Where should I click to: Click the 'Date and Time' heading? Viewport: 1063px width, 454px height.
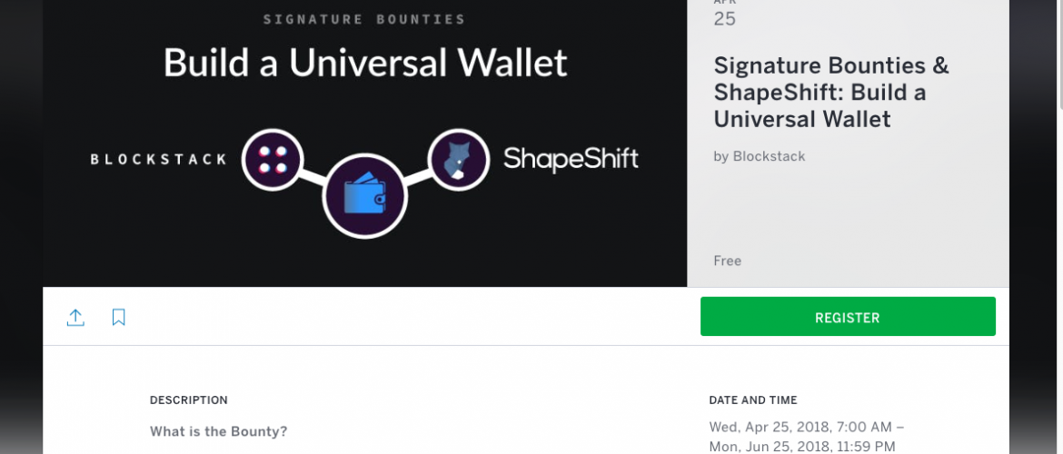(x=752, y=400)
